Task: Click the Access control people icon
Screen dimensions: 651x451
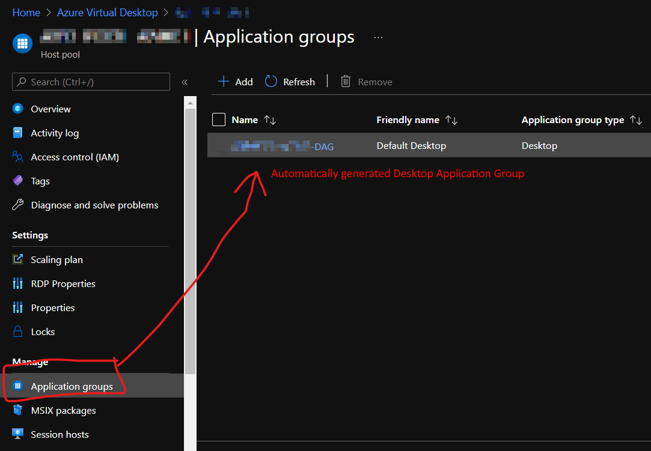Action: (18, 157)
